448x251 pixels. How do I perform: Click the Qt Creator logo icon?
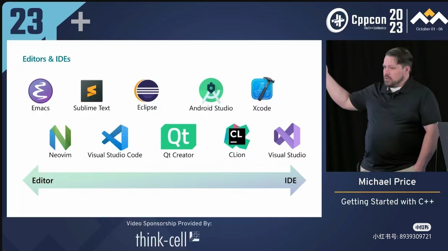click(x=178, y=137)
